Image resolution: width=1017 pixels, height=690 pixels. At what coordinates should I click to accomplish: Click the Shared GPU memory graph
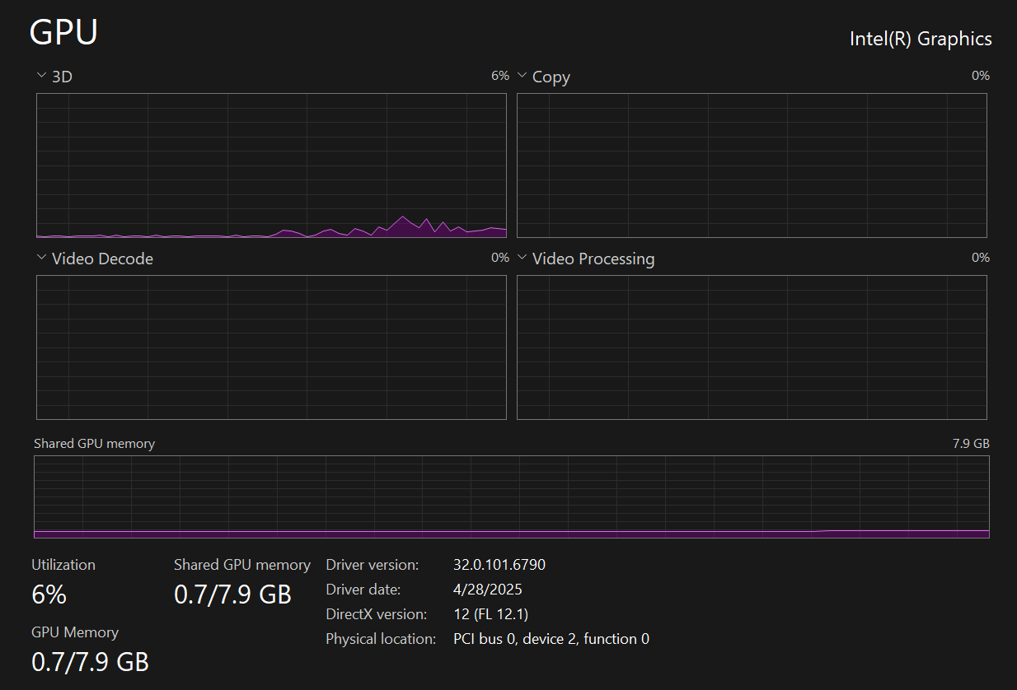[x=511, y=497]
